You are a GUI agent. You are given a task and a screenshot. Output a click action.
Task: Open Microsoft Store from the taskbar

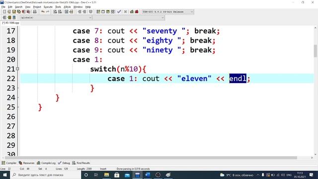tap(117, 175)
